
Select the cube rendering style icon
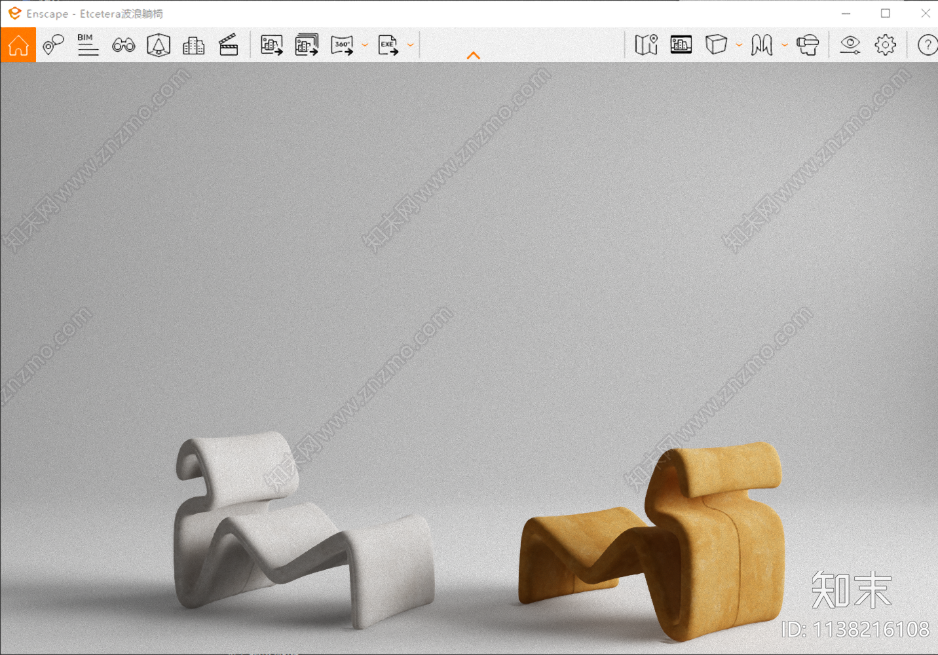click(x=717, y=45)
